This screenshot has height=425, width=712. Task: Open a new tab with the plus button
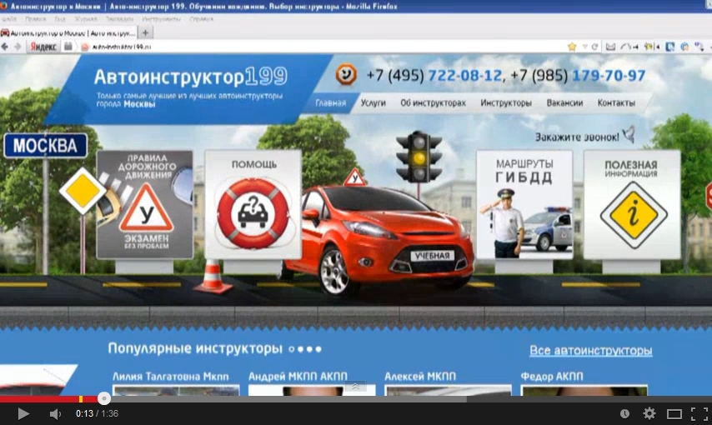pos(145,32)
